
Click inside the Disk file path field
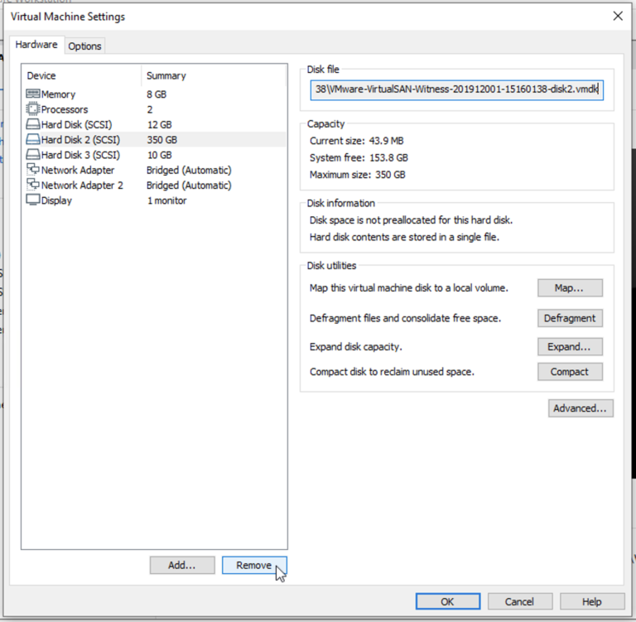[x=457, y=89]
